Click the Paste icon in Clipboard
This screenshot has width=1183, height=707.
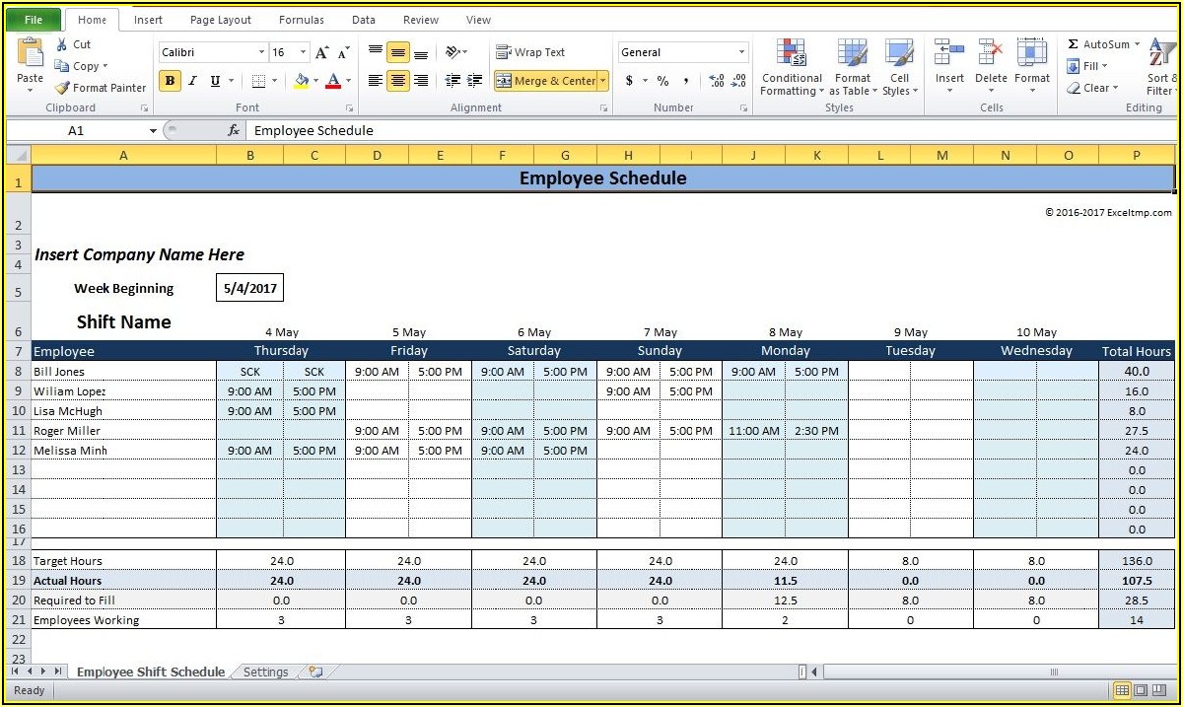click(31, 55)
